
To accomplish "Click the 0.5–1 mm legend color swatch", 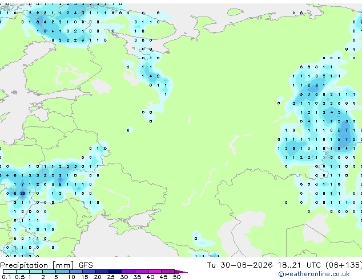I will (x=23, y=272).
